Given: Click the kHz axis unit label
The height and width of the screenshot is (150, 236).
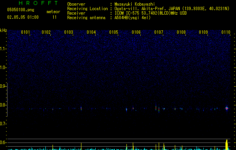Looking at the screenshot, I should [3, 30].
